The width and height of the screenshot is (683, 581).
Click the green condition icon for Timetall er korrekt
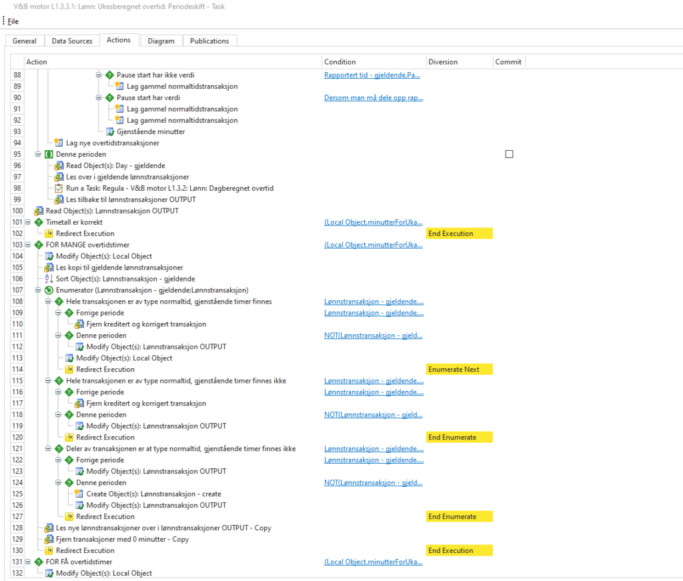point(39,222)
